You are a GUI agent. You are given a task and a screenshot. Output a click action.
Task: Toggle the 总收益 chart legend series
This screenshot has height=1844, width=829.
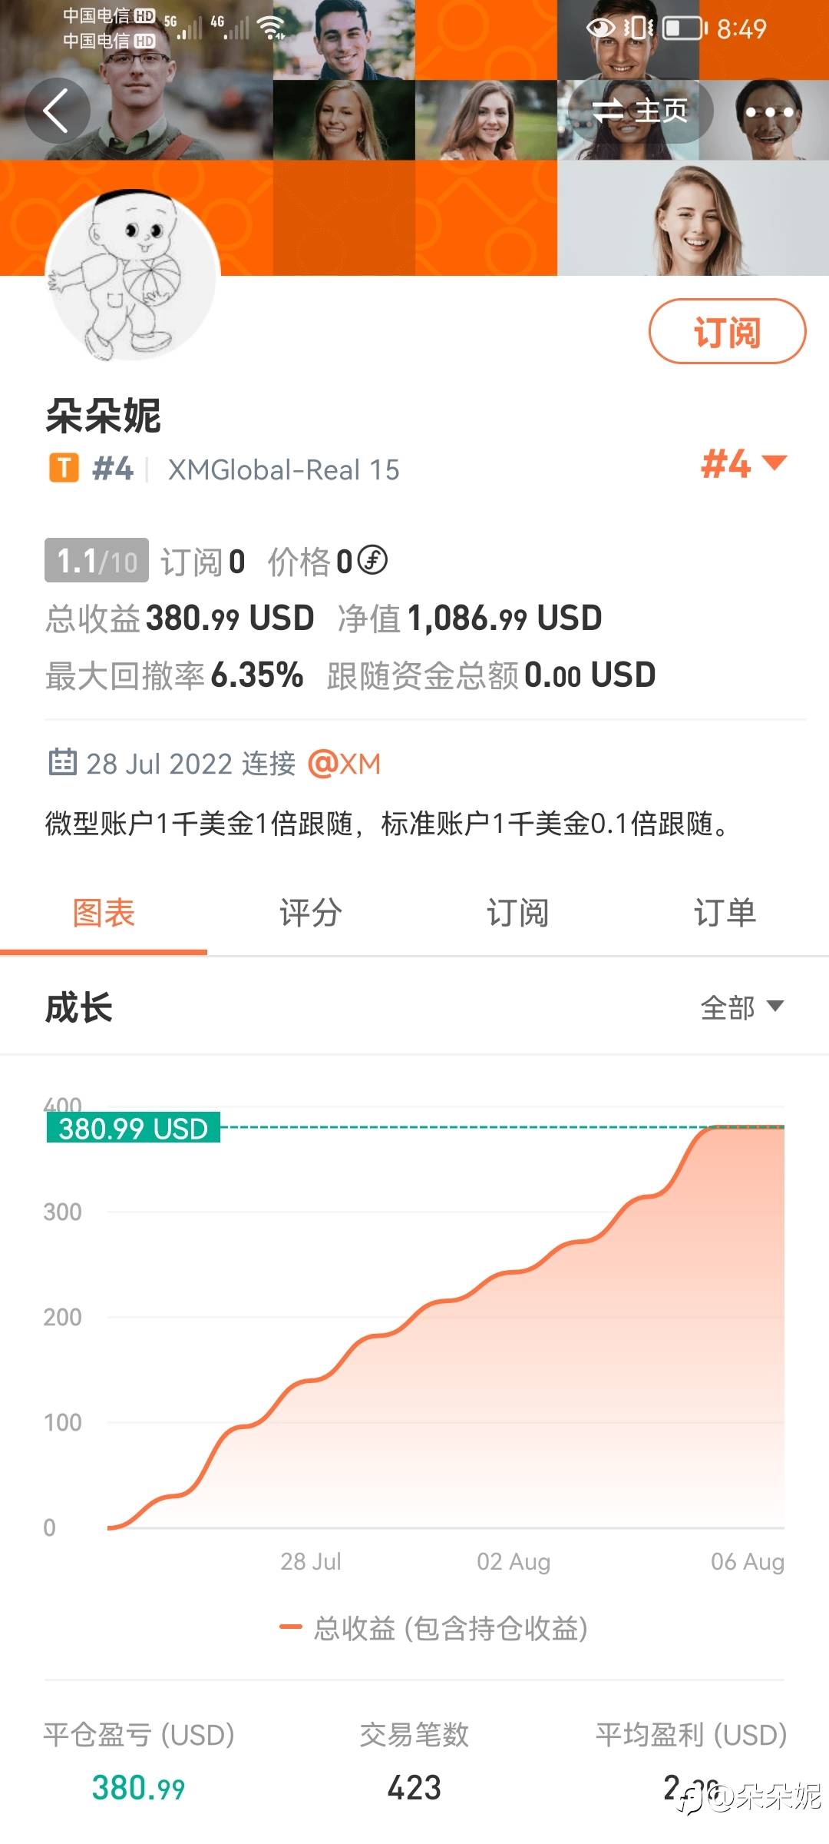pos(434,1627)
